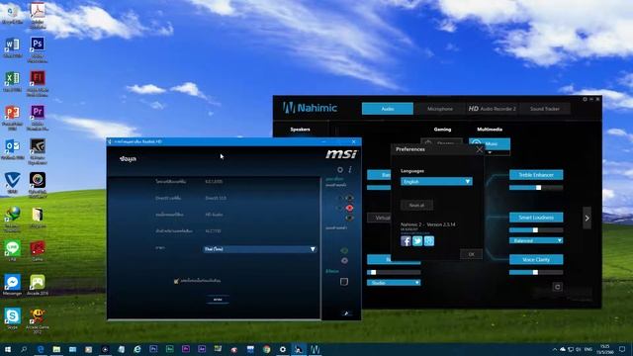
Task: Click the Realtek digital output square icon
Action: [x=344, y=282]
